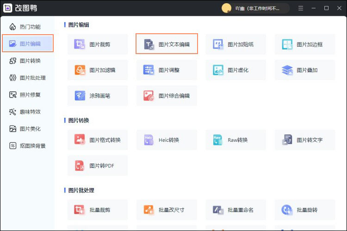Open the Heic转换 converter
Image resolution: width=347 pixels, height=231 pixels.
point(167,140)
